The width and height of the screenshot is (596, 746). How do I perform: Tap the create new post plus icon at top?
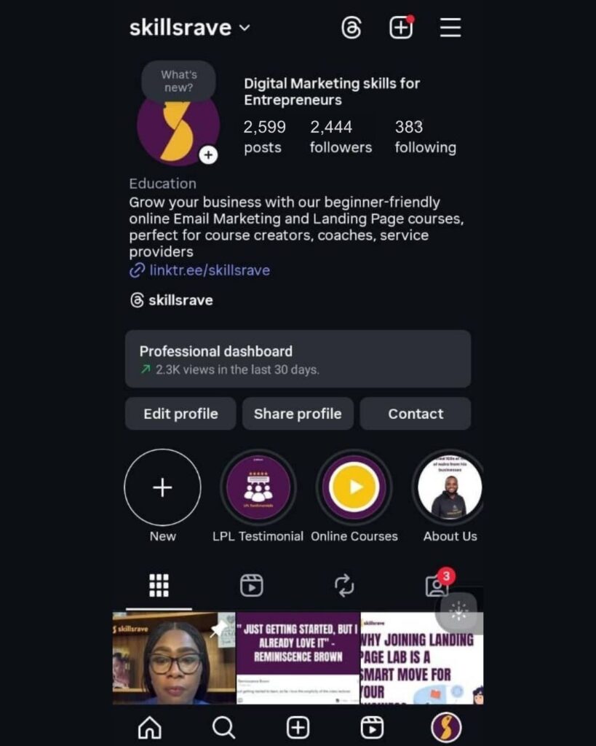401,27
